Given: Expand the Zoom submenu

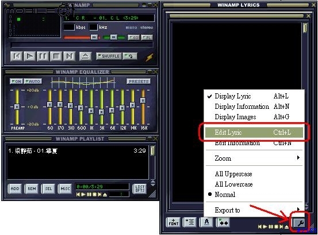Looking at the screenshot, I should (x=254, y=158).
